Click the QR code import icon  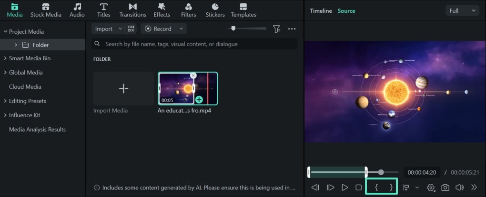point(131,28)
